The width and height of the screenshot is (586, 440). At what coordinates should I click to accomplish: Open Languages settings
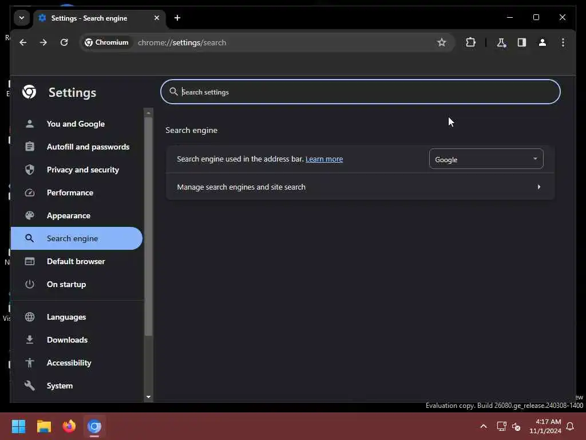pos(77,317)
